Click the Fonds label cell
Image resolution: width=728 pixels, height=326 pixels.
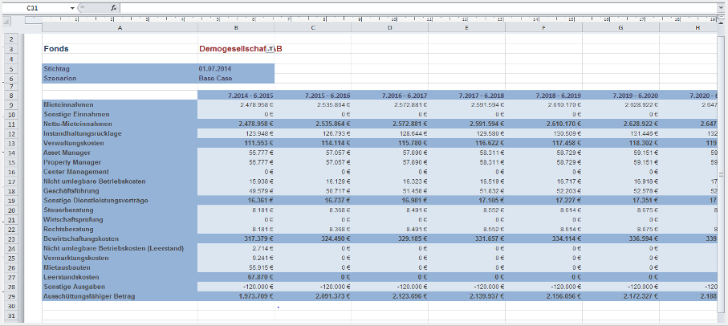(120, 49)
